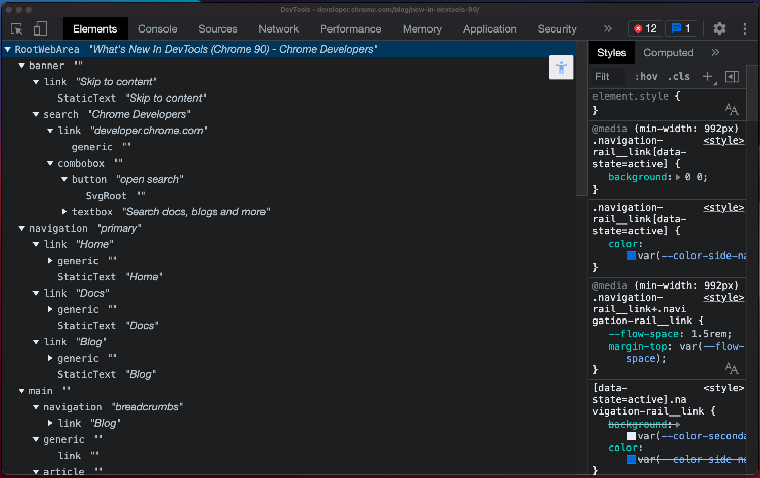Click the blue color swatch under color property
The width and height of the screenshot is (760, 478).
click(x=631, y=256)
